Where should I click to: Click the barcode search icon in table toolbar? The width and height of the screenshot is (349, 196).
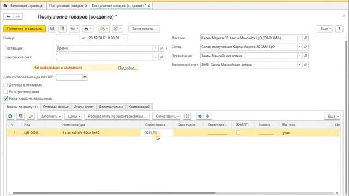pos(21,116)
